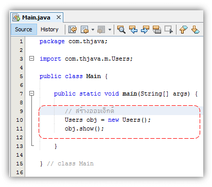The height and width of the screenshot is (187, 212).
Task: Click 'import com.thjava.m.Users;' line
Action: click(x=86, y=59)
